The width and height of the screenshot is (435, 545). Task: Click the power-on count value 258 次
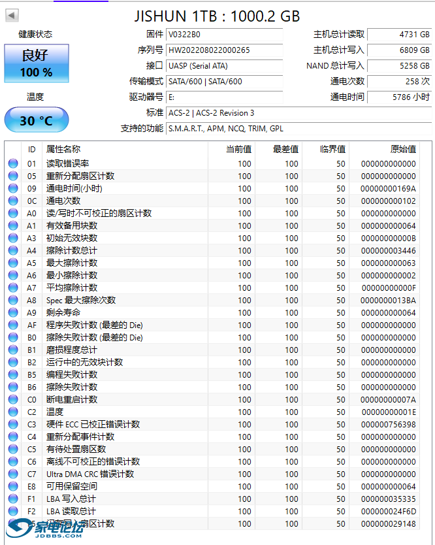tap(400, 81)
